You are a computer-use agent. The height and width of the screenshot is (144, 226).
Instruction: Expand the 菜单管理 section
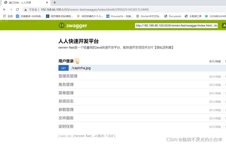tap(66, 93)
